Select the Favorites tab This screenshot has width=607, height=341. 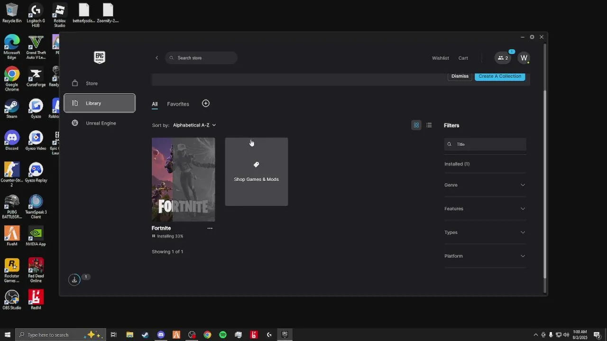coord(178,104)
